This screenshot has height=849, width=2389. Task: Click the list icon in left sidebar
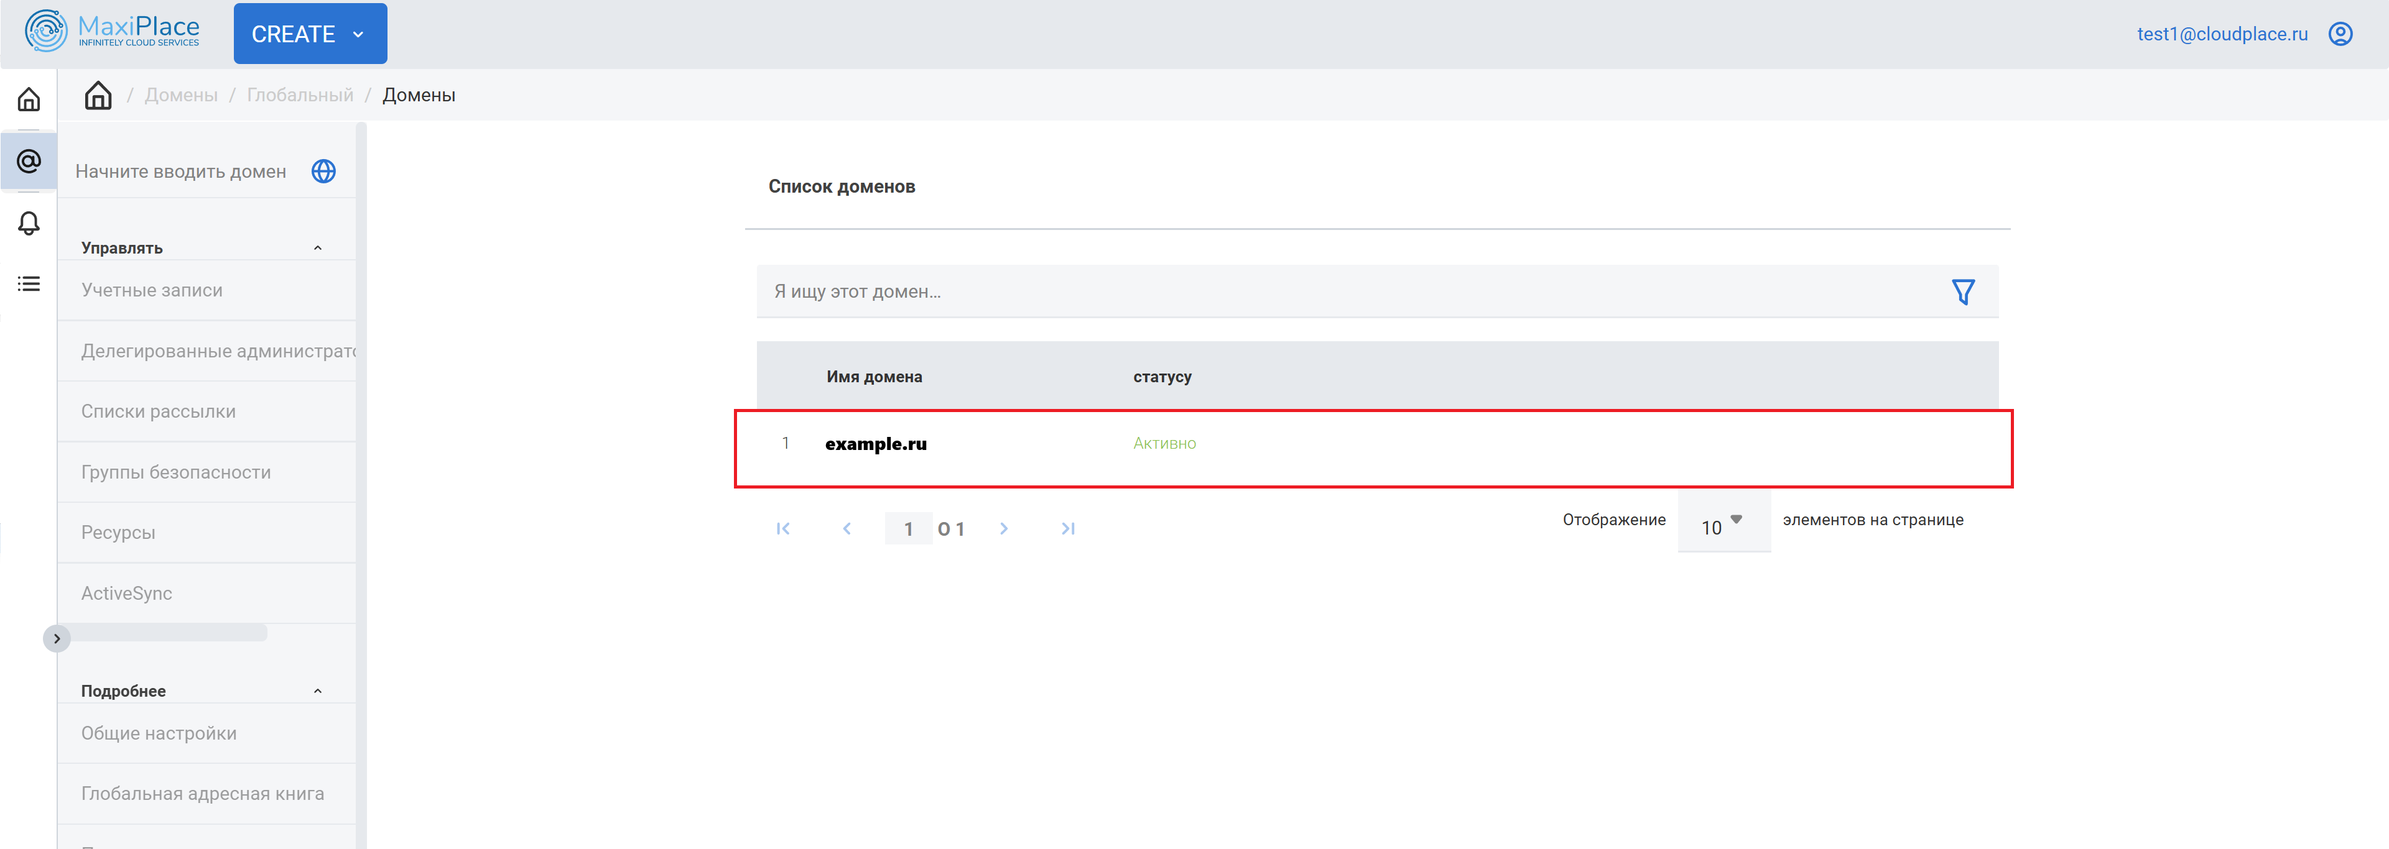click(x=29, y=283)
